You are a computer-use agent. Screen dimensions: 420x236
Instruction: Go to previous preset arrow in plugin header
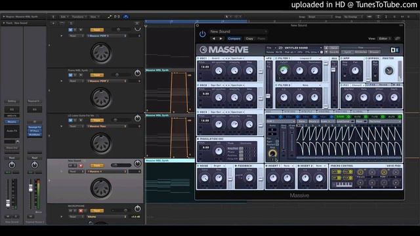[x=214, y=39]
